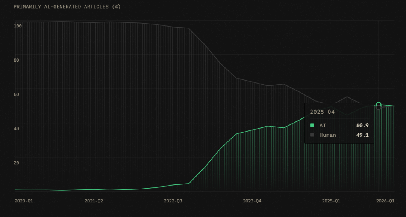Click the 'Human' label in the tooltip
Image resolution: width=406 pixels, height=217 pixels.
tap(327, 135)
